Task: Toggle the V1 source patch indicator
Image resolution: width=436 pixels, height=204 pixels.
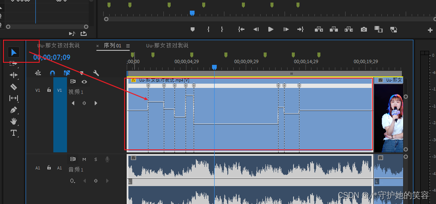Action: tap(38, 90)
